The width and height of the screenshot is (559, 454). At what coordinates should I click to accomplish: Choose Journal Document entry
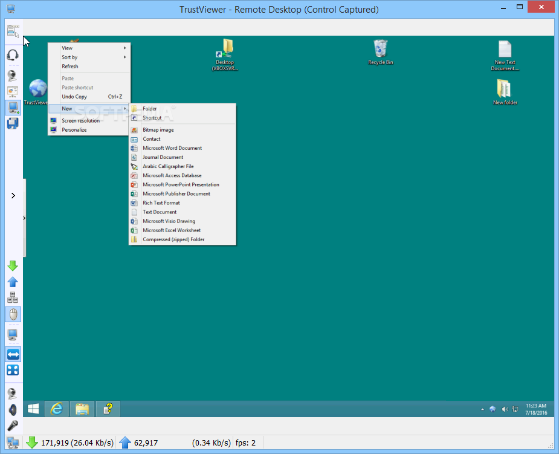pyautogui.click(x=182, y=157)
